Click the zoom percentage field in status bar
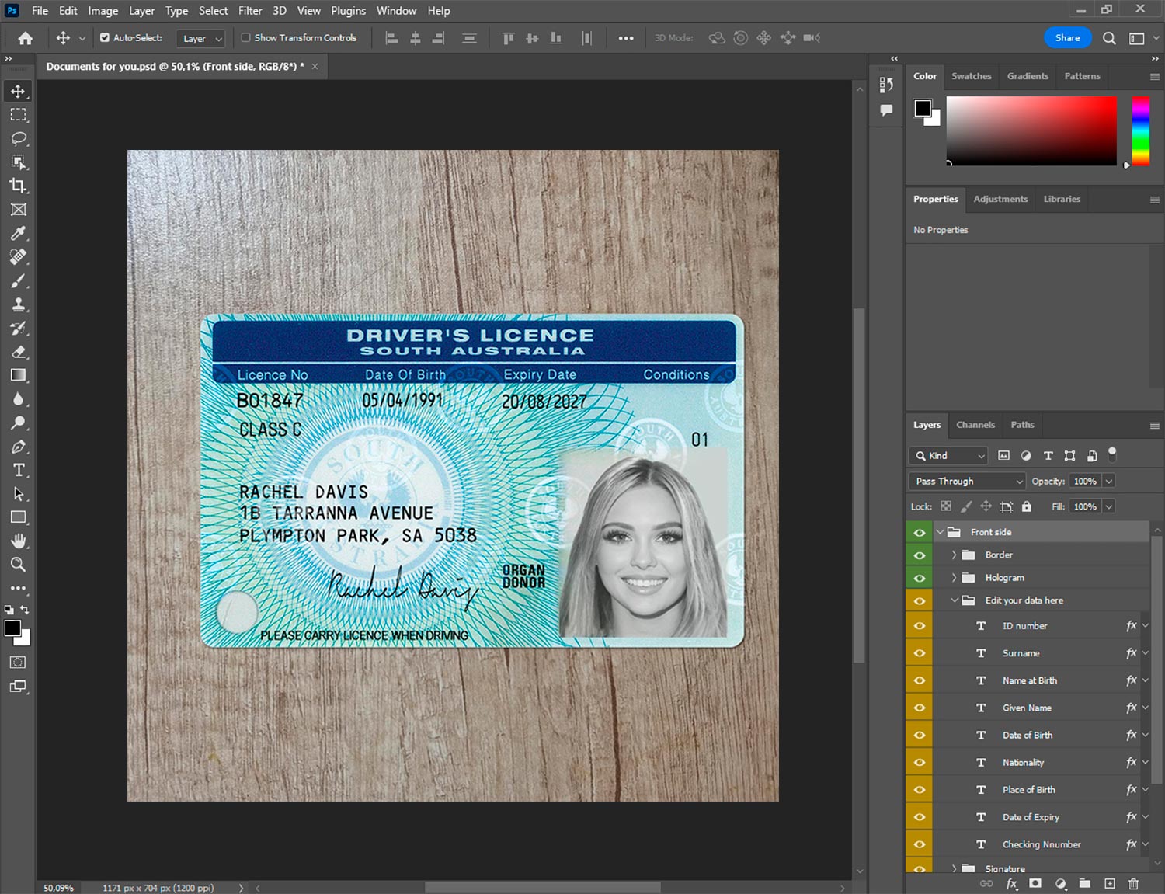1165x894 pixels. (59, 888)
